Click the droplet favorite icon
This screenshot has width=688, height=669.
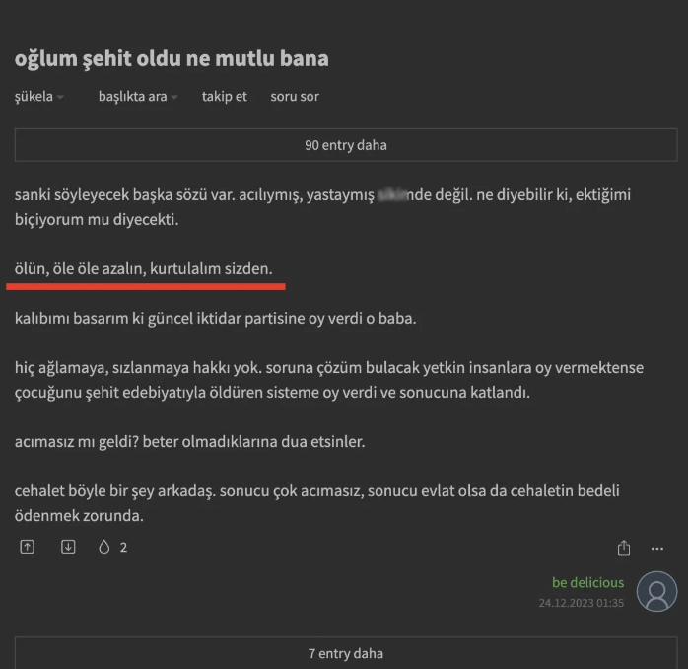coord(104,547)
